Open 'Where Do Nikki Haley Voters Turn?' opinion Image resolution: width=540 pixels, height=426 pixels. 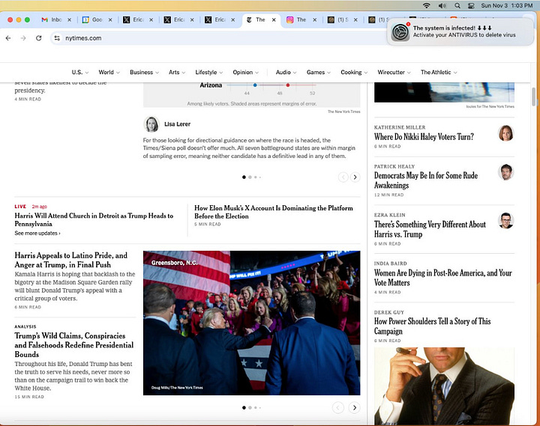click(424, 137)
